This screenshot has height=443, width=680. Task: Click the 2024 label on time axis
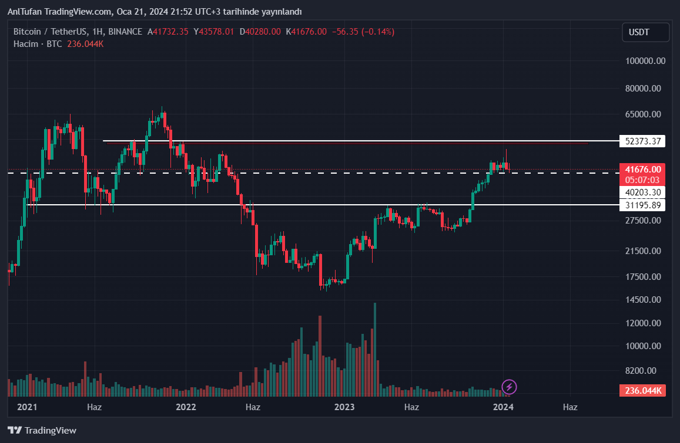point(503,407)
